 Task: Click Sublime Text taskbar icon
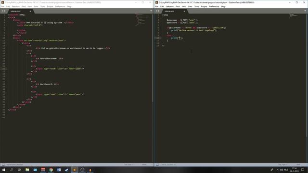(75, 170)
